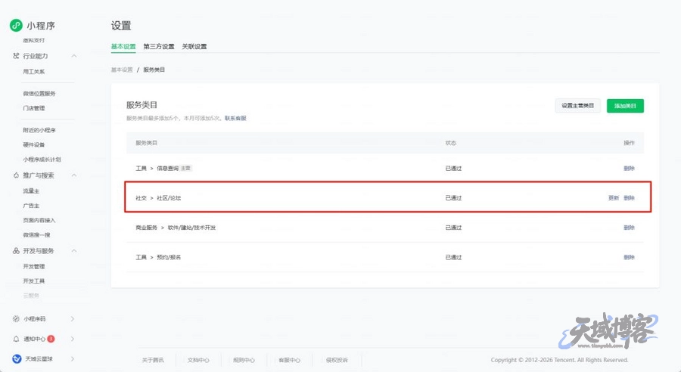Click the 侵权投诉 footer link
The width and height of the screenshot is (681, 372).
pos(337,360)
